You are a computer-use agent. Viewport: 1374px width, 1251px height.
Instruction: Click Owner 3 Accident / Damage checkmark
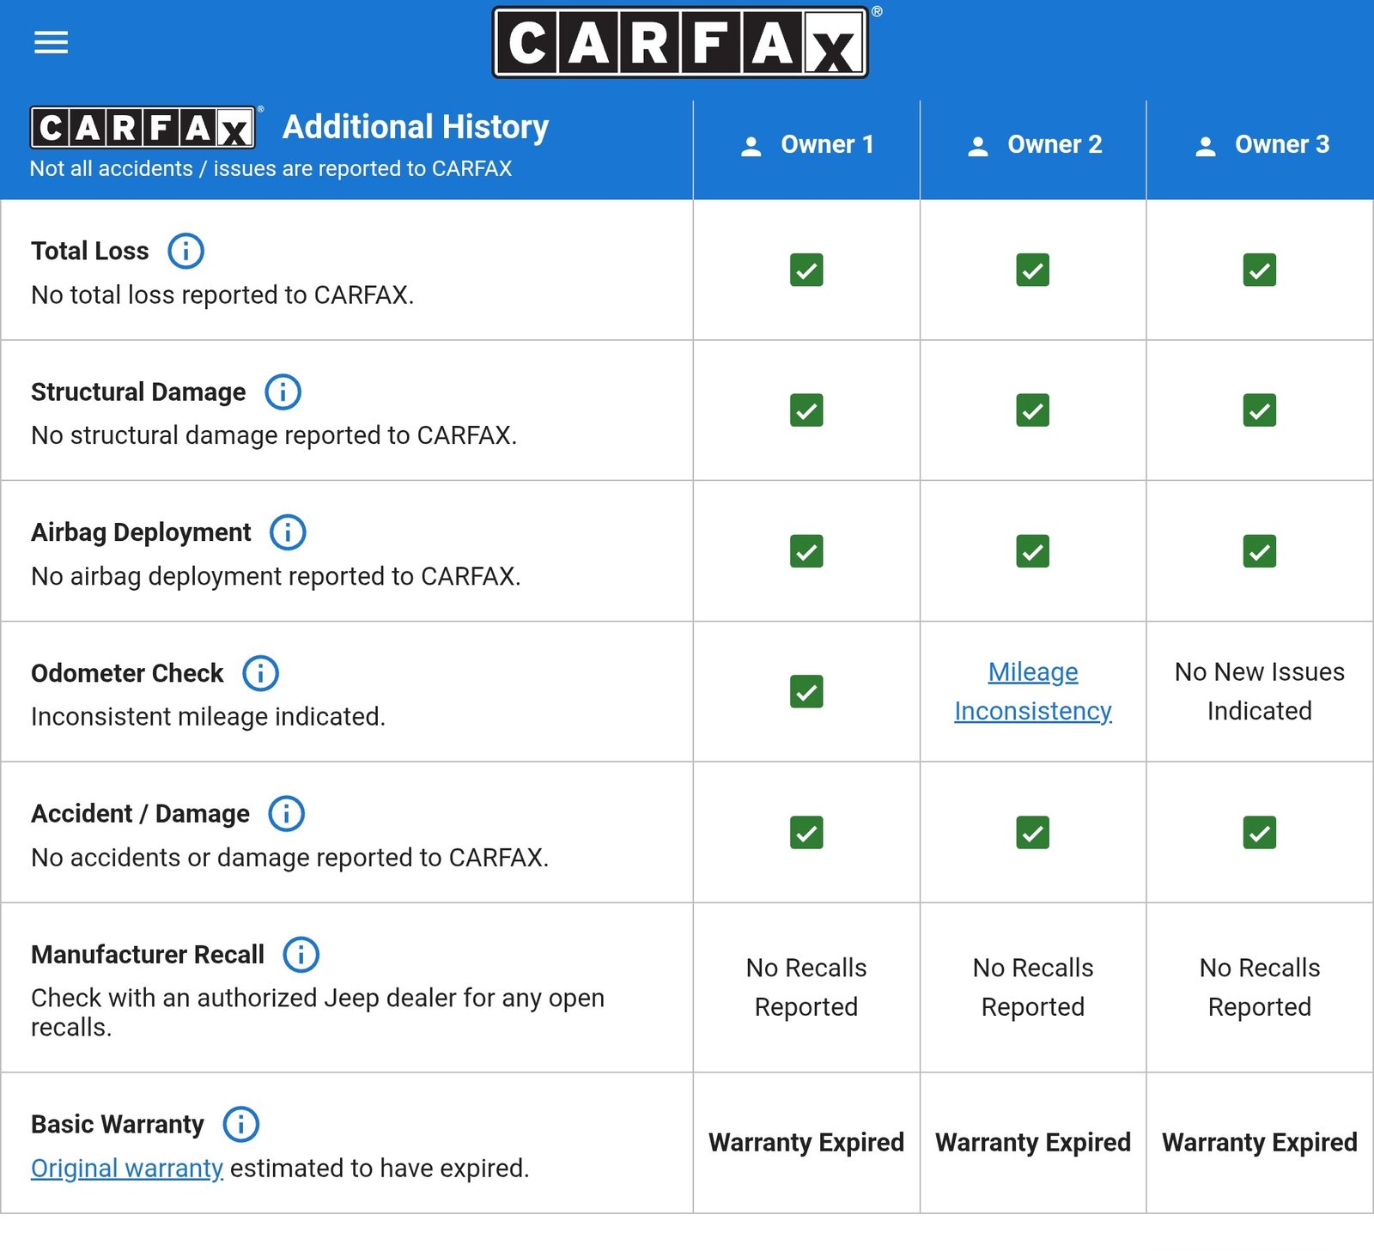(x=1259, y=832)
